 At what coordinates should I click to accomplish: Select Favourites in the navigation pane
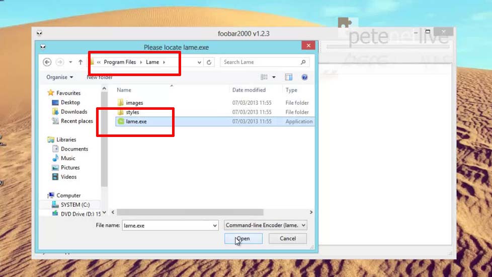tap(68, 93)
